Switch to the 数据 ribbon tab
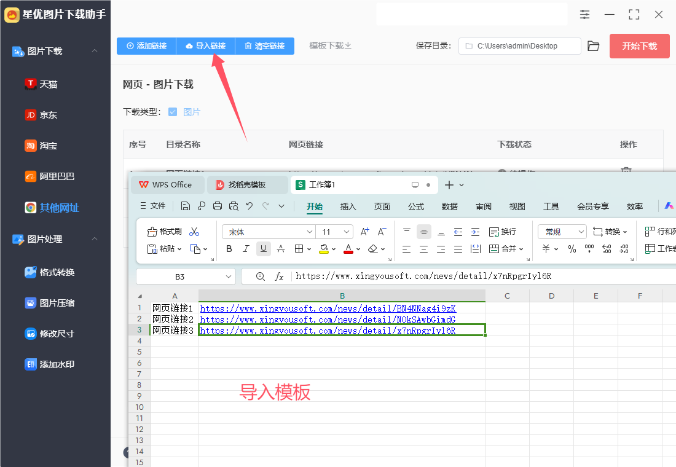The image size is (676, 467). [450, 206]
